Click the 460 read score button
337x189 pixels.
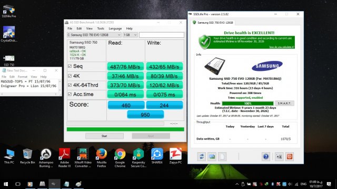(126, 105)
